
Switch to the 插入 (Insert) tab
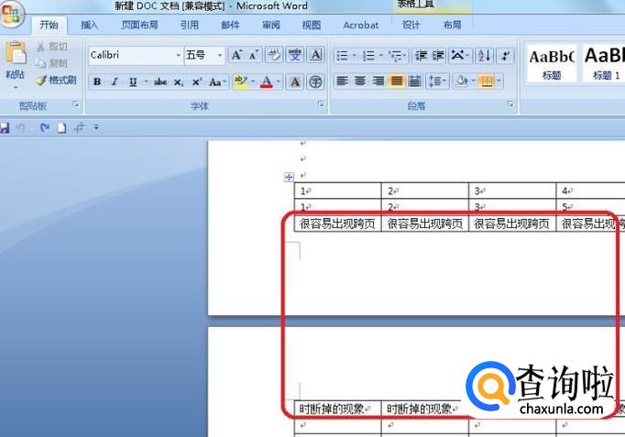pyautogui.click(x=89, y=25)
